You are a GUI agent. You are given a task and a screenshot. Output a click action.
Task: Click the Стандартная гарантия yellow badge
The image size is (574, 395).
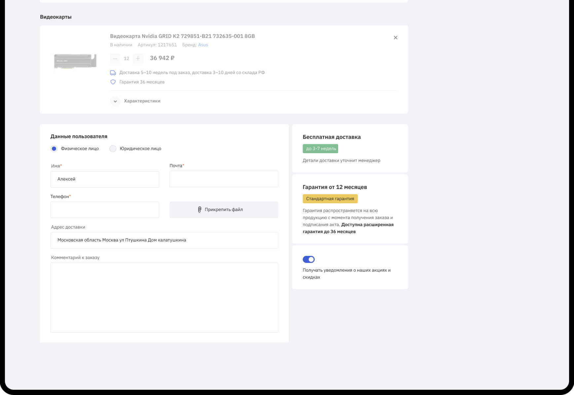(330, 199)
